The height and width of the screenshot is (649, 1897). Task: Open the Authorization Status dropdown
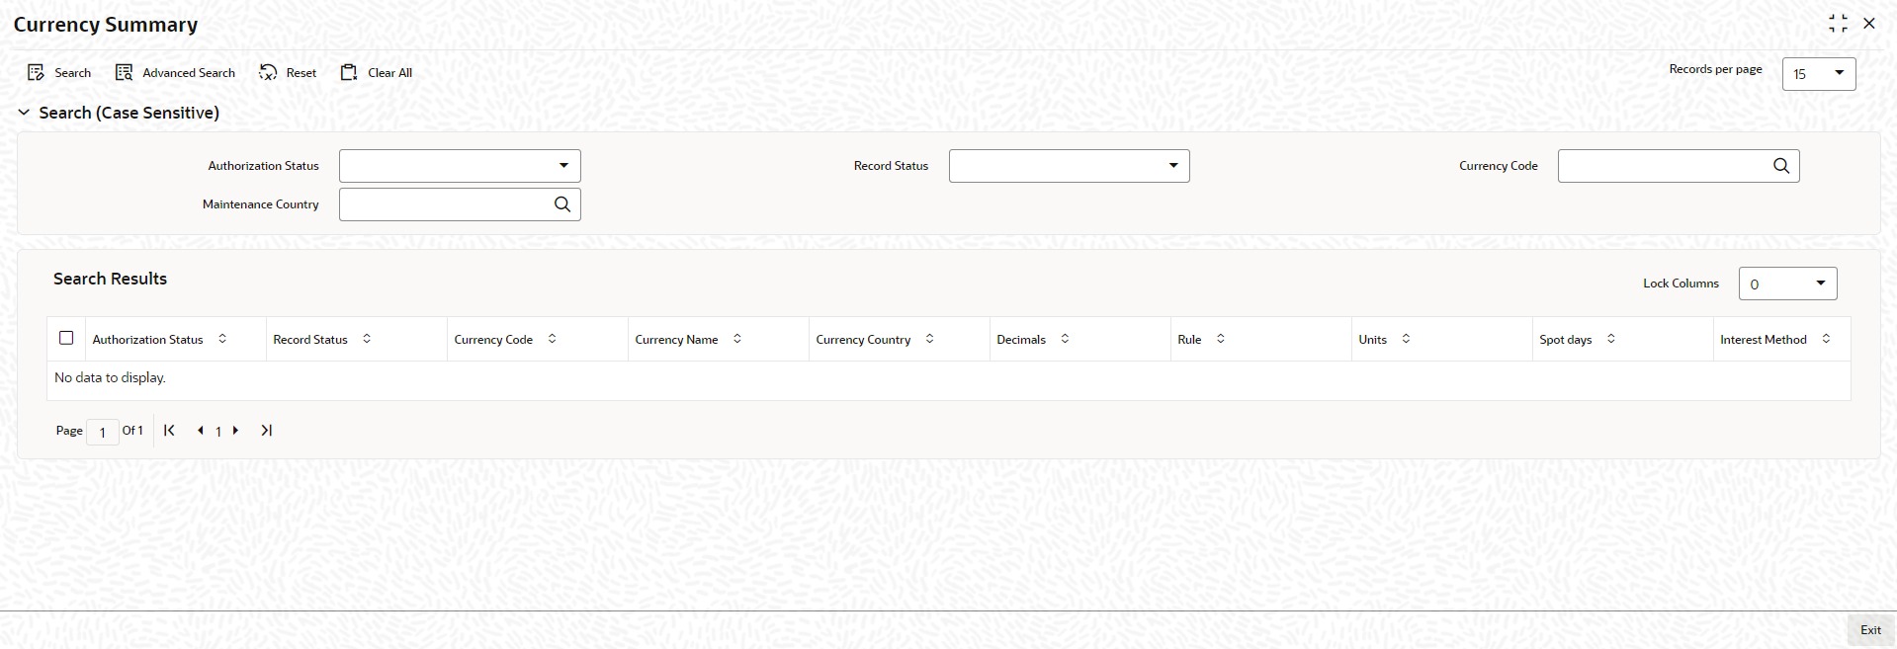460,166
